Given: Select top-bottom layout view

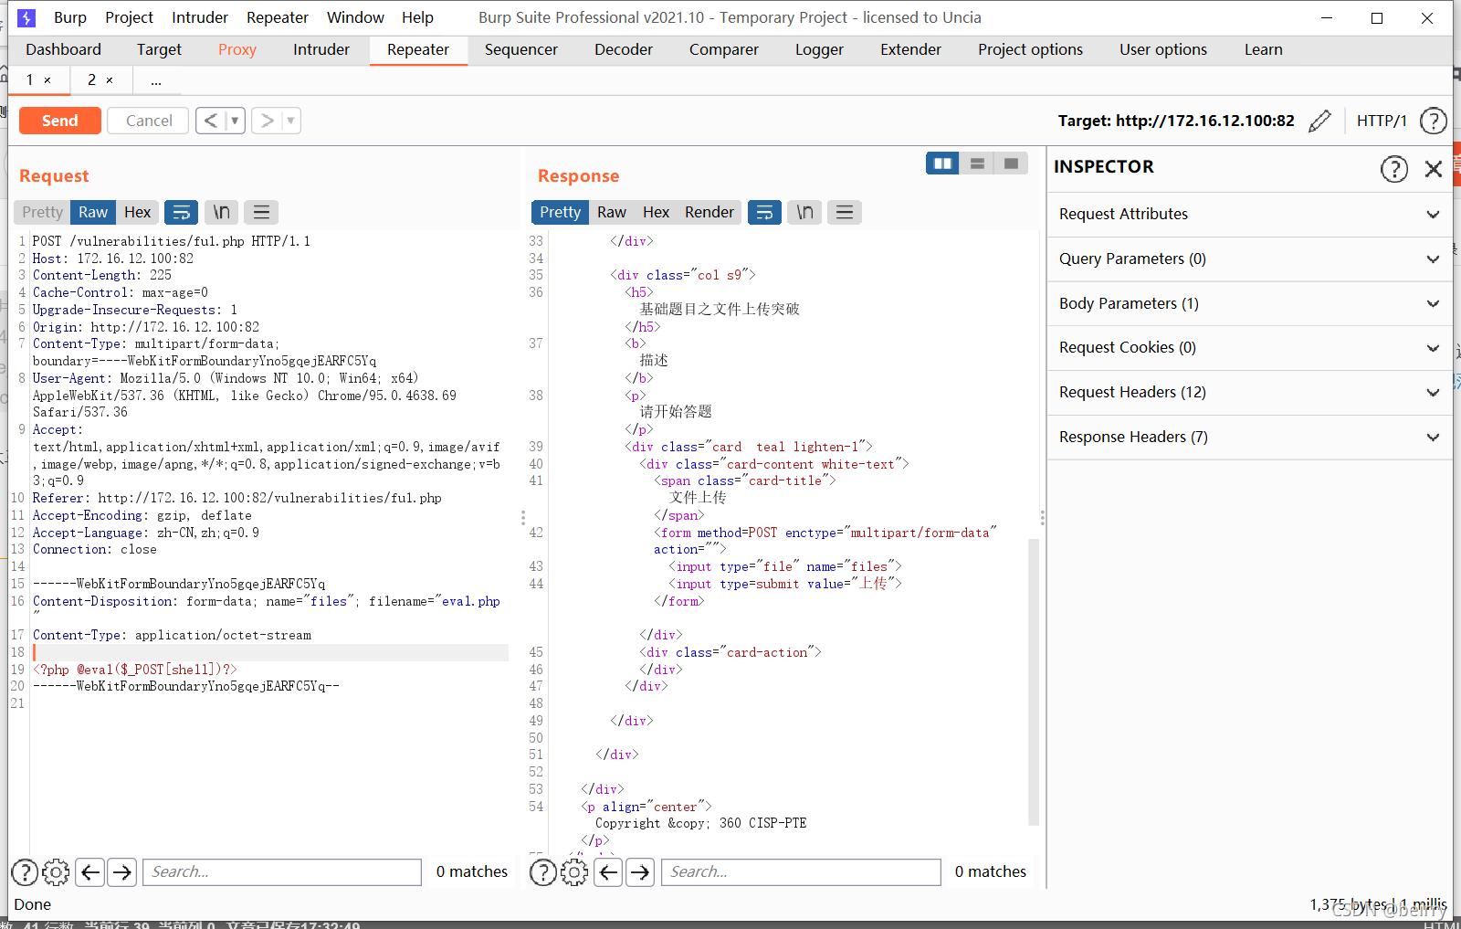Looking at the screenshot, I should (977, 164).
